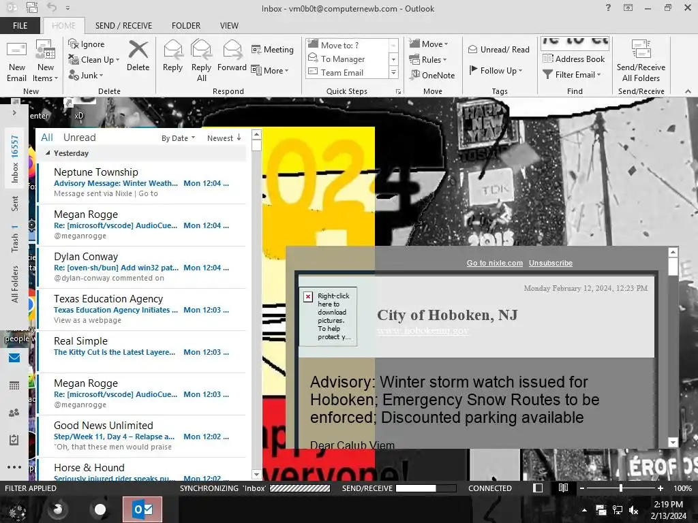Viewport: 698px width, 523px height.
Task: Switch to People view
Action: (x=14, y=413)
